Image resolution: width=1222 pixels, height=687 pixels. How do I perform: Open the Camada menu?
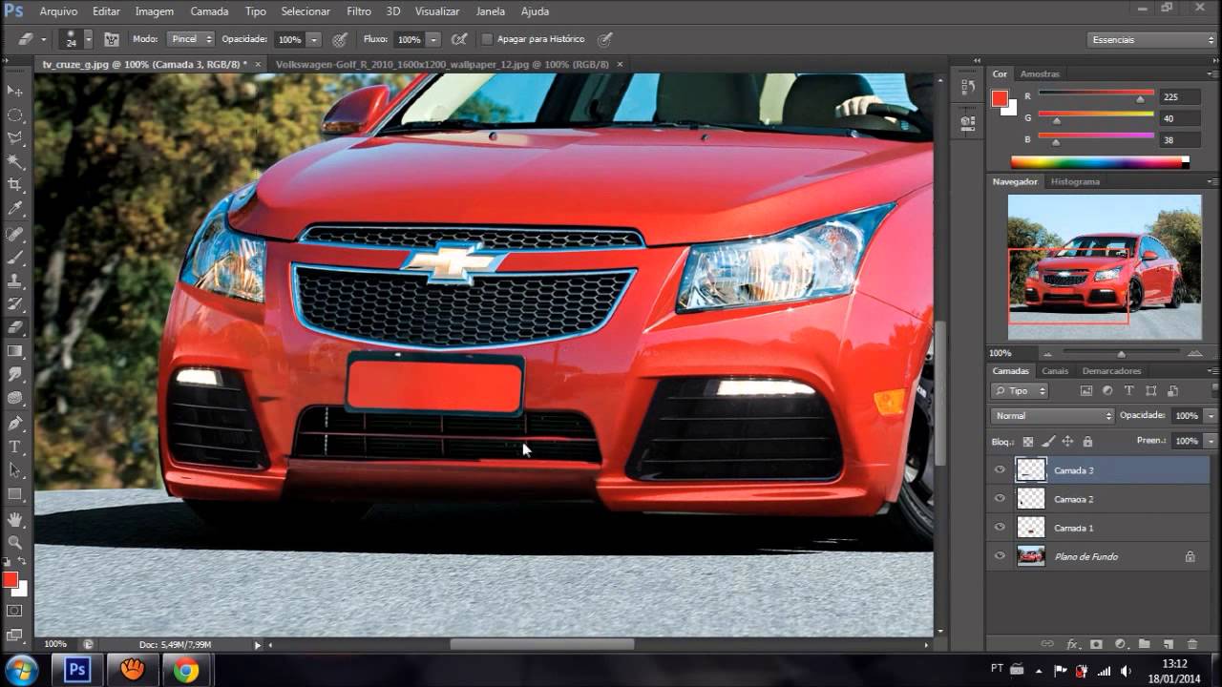(209, 11)
